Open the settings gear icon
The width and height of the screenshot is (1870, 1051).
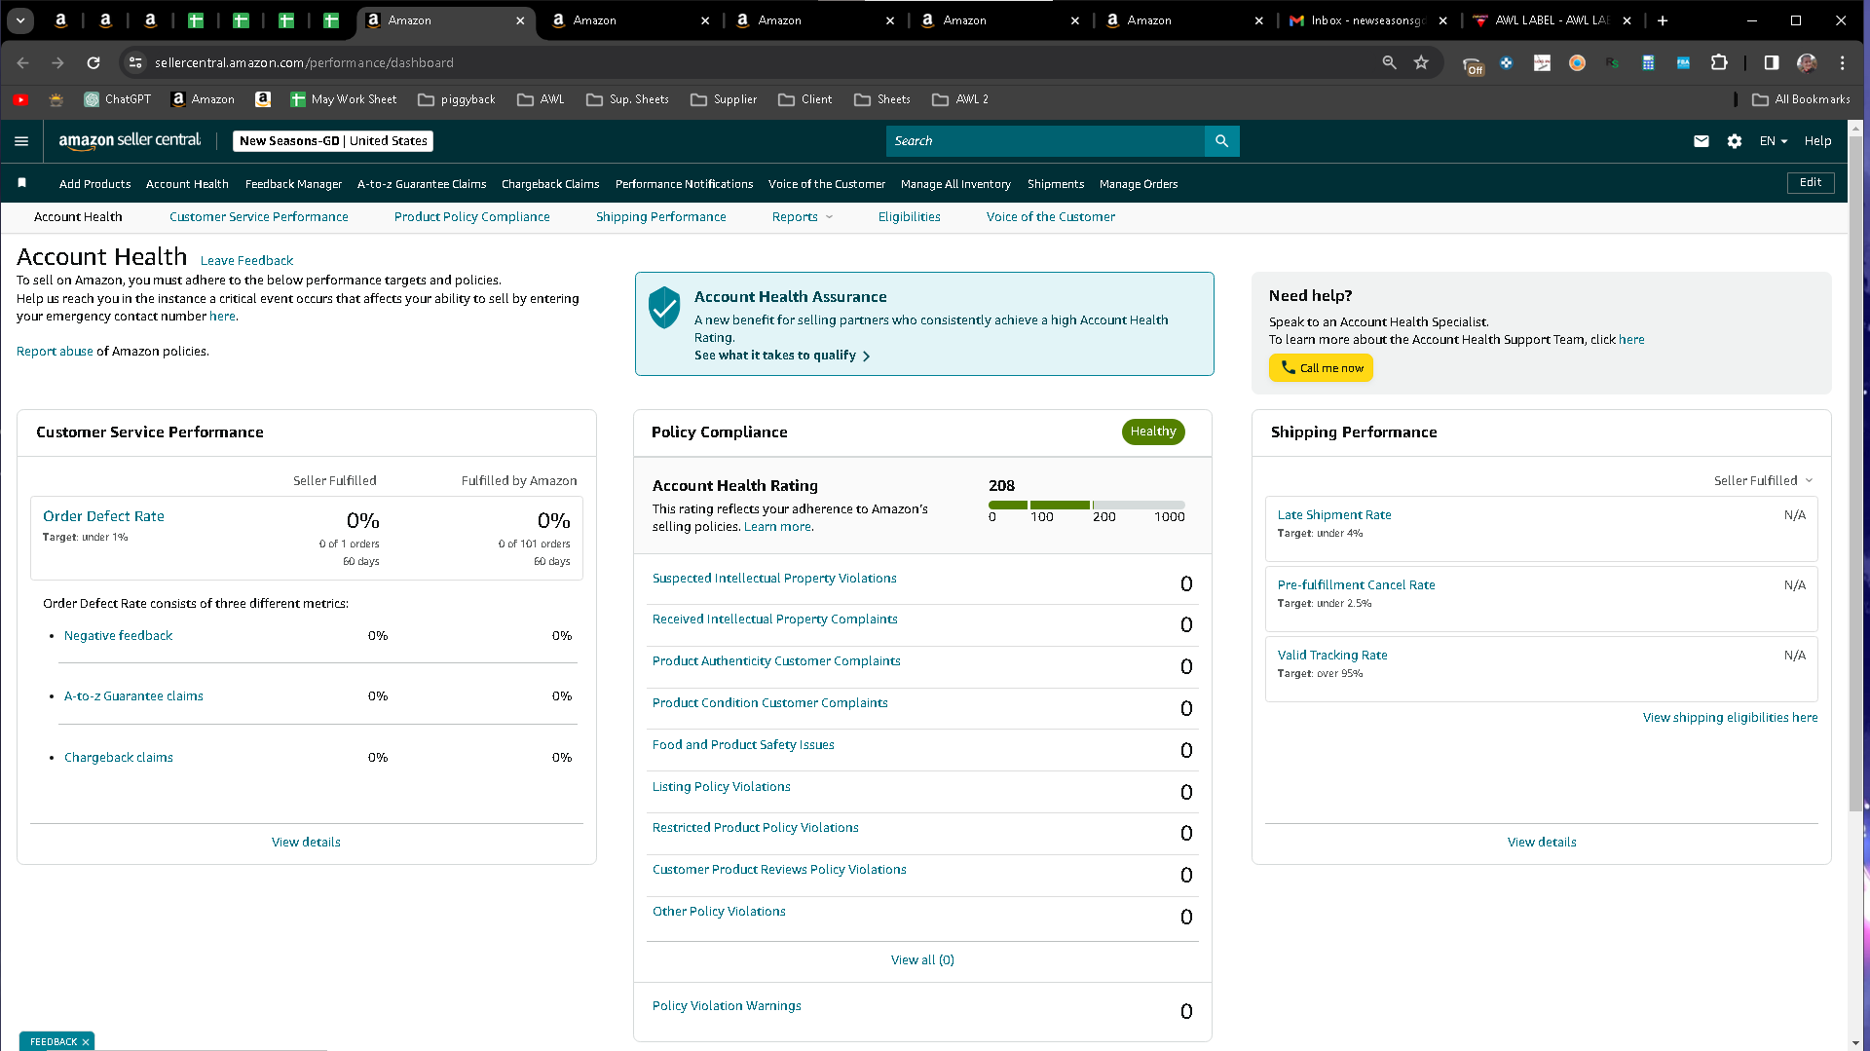click(1735, 141)
